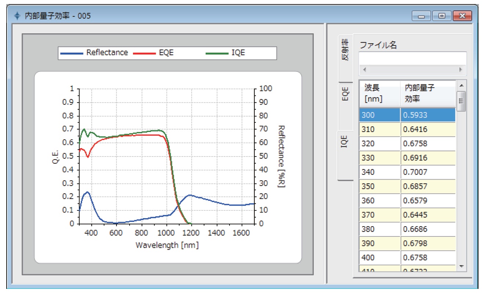Click the table scroll up arrow

click(462, 85)
